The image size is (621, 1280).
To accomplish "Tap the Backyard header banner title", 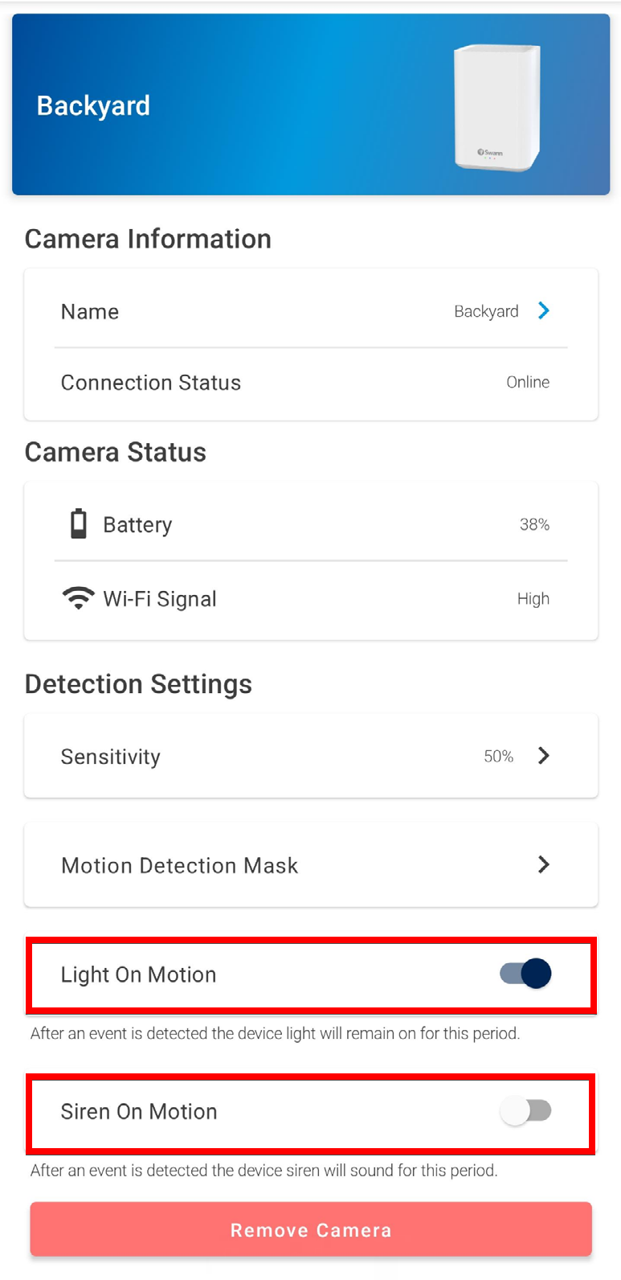I will (x=93, y=105).
